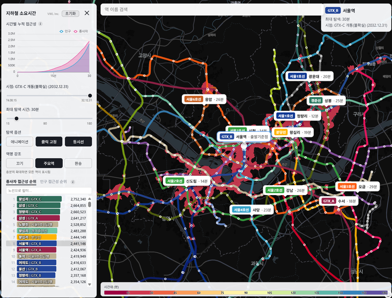Focus the 역 이름 검색 field

[x=212, y=10]
